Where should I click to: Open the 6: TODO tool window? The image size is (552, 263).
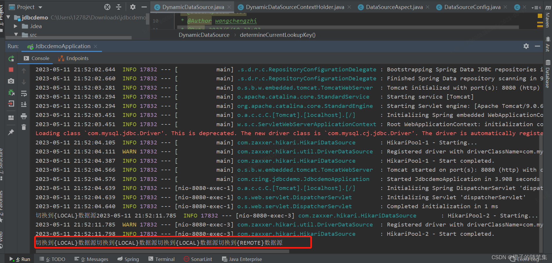tap(52, 259)
